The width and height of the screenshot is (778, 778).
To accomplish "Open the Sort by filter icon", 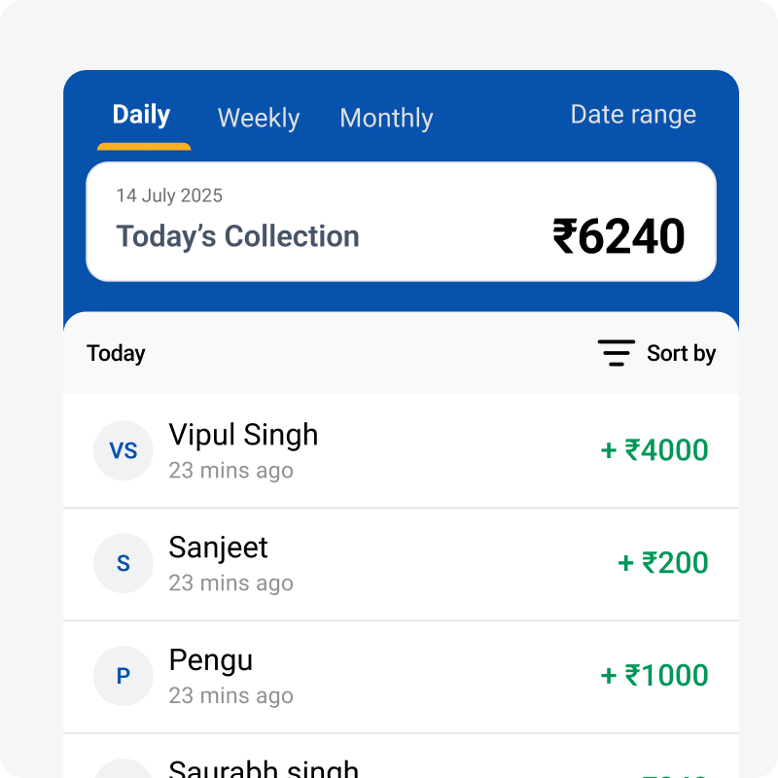I will point(616,353).
